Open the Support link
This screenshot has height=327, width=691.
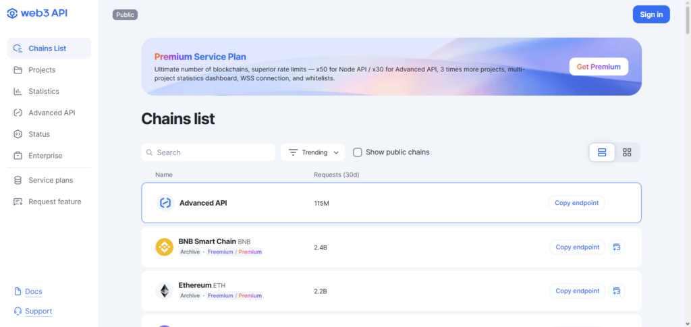click(x=38, y=311)
